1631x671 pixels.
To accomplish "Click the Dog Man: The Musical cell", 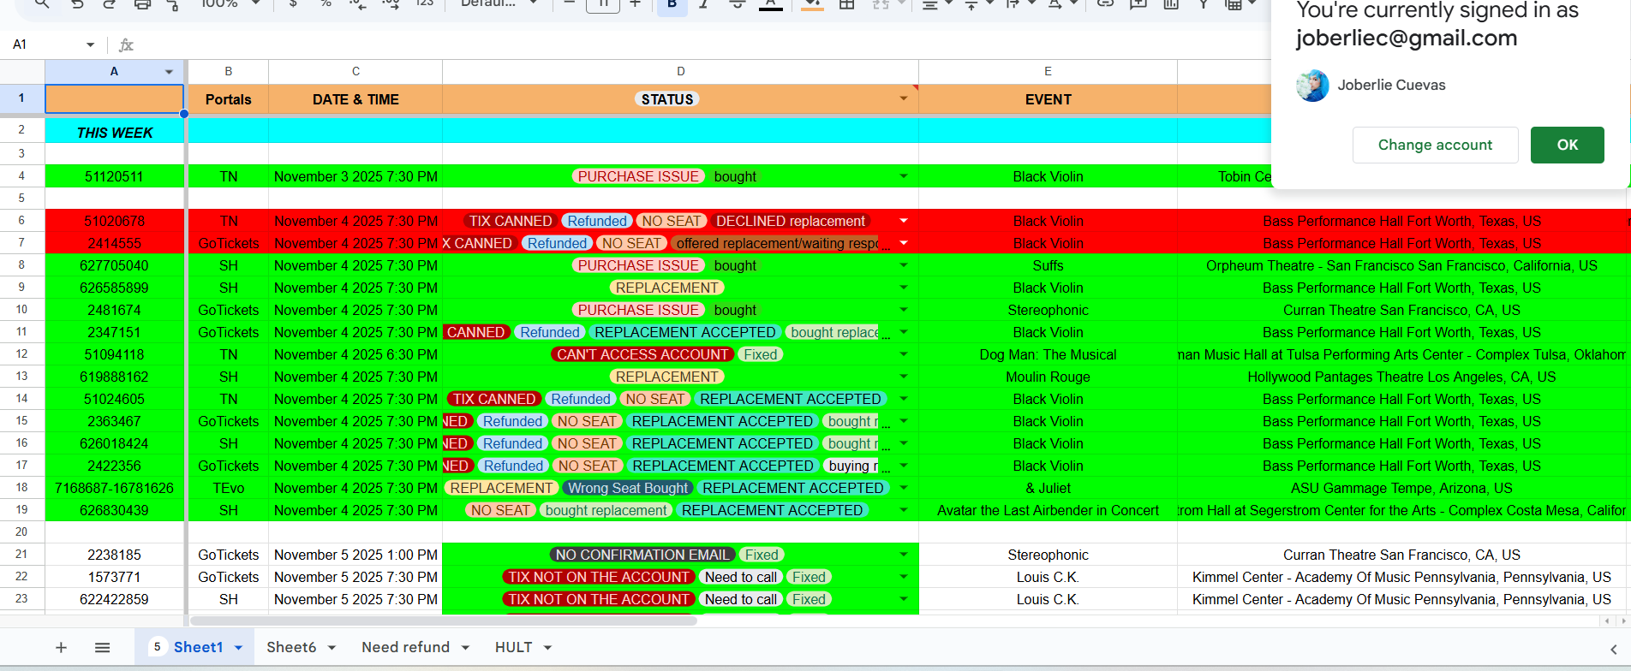I will coord(1048,354).
